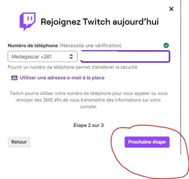
Task: Click the green verification checkmark icon
Action: (x=166, y=45)
